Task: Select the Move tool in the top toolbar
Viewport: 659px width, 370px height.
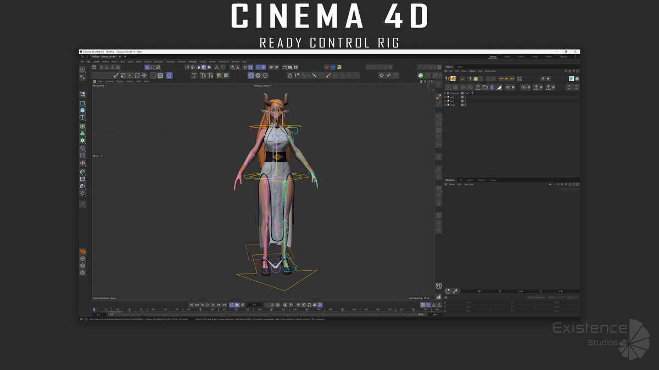Action: coord(147,67)
